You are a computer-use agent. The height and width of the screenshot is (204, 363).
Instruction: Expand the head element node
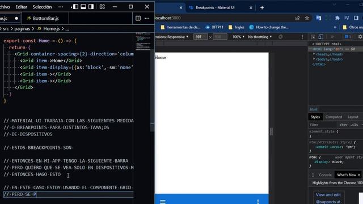tap(314, 54)
